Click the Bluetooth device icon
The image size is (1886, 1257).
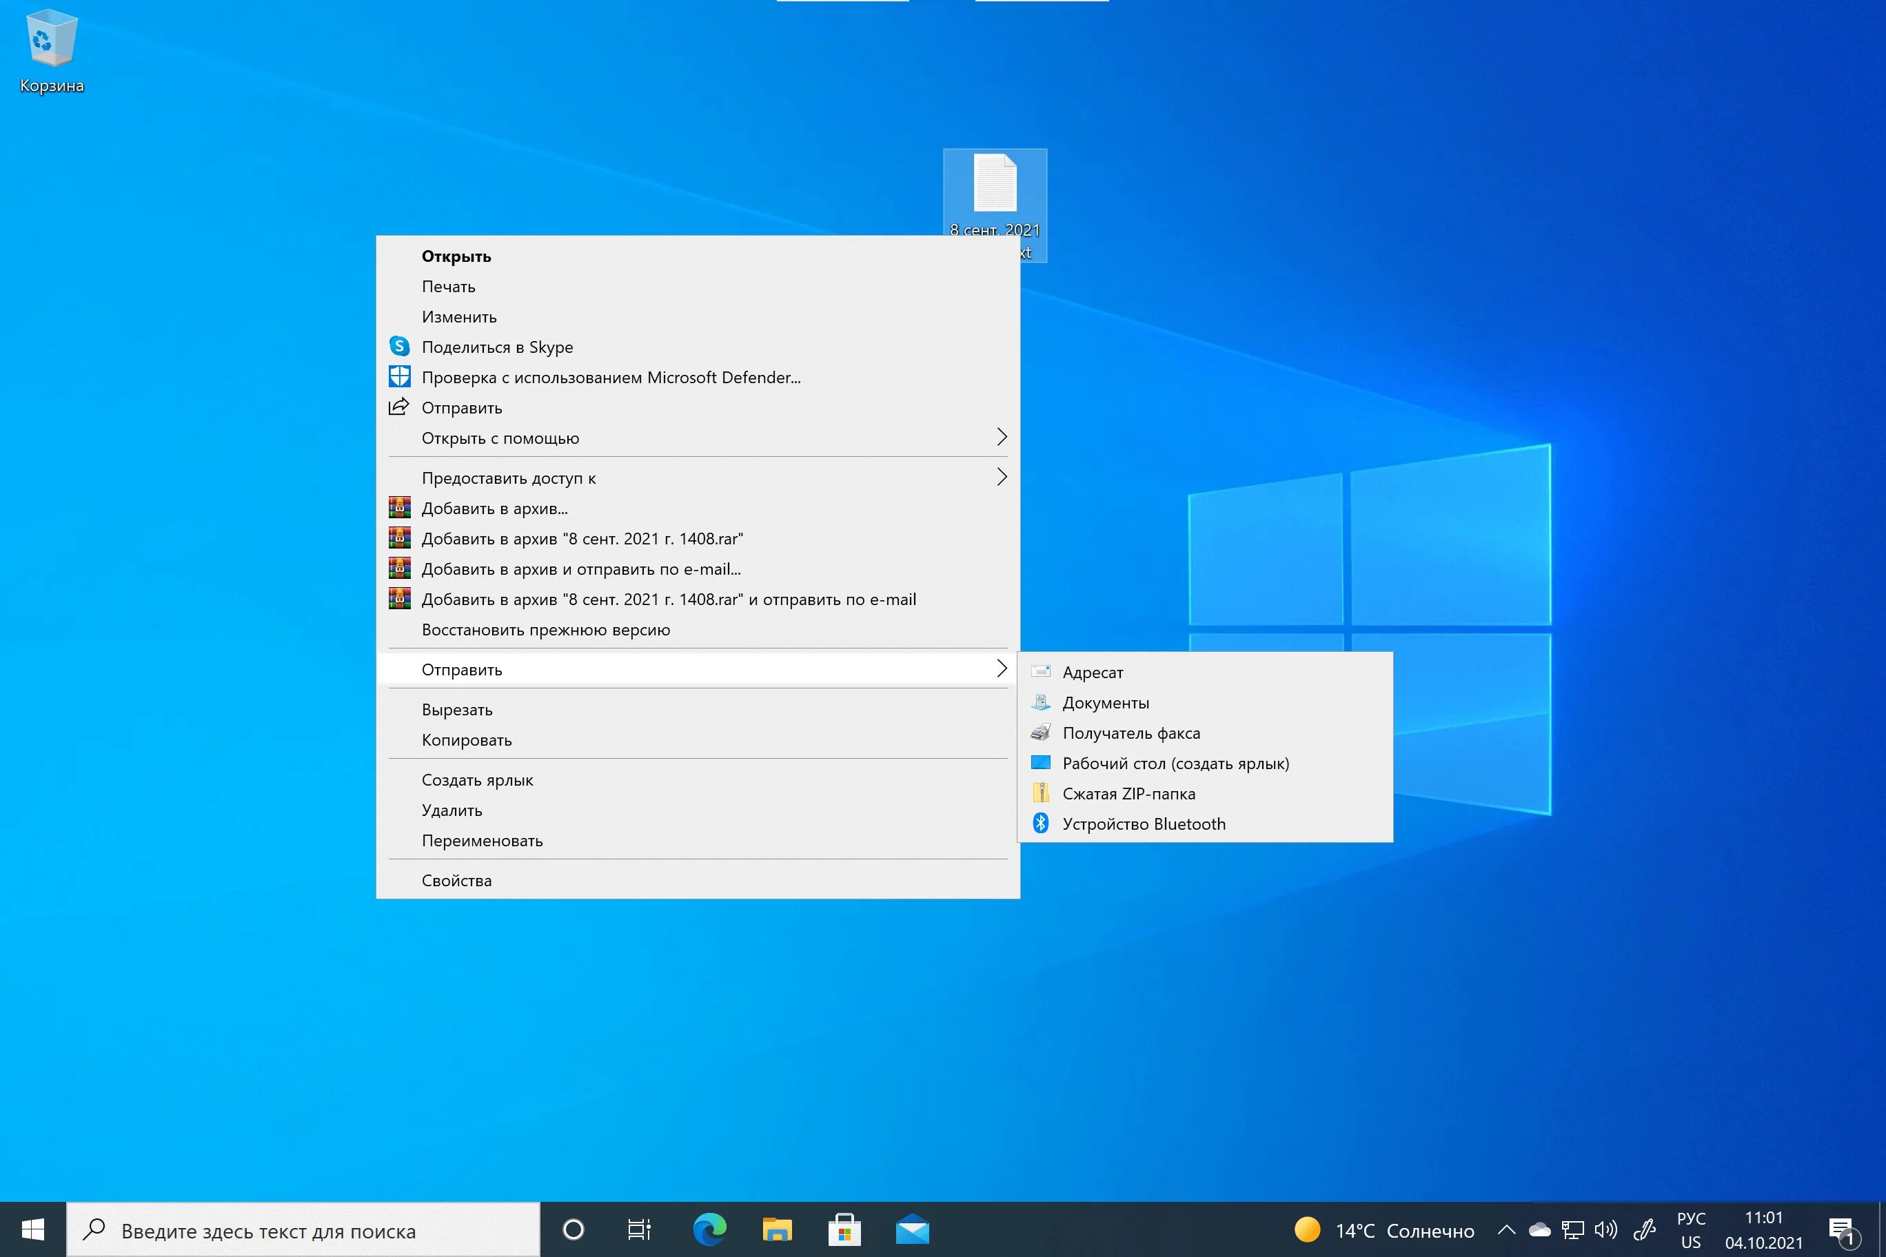click(1040, 824)
